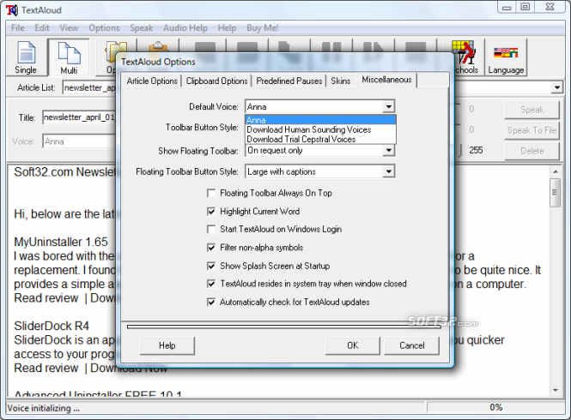Click OK in the Options dialog
Image resolution: width=571 pixels, height=420 pixels.
tap(352, 345)
